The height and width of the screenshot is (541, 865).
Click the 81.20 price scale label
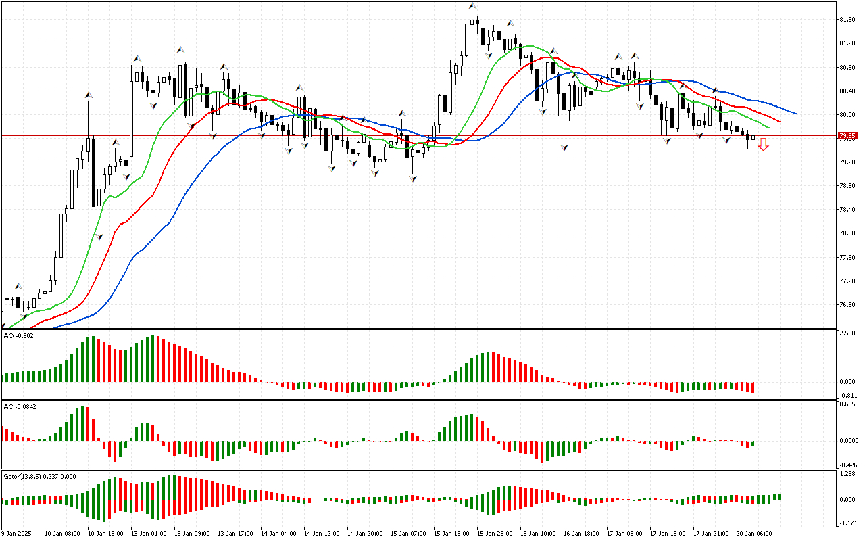[x=847, y=43]
